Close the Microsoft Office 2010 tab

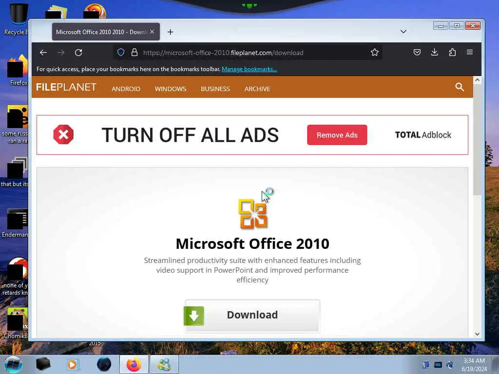click(152, 32)
